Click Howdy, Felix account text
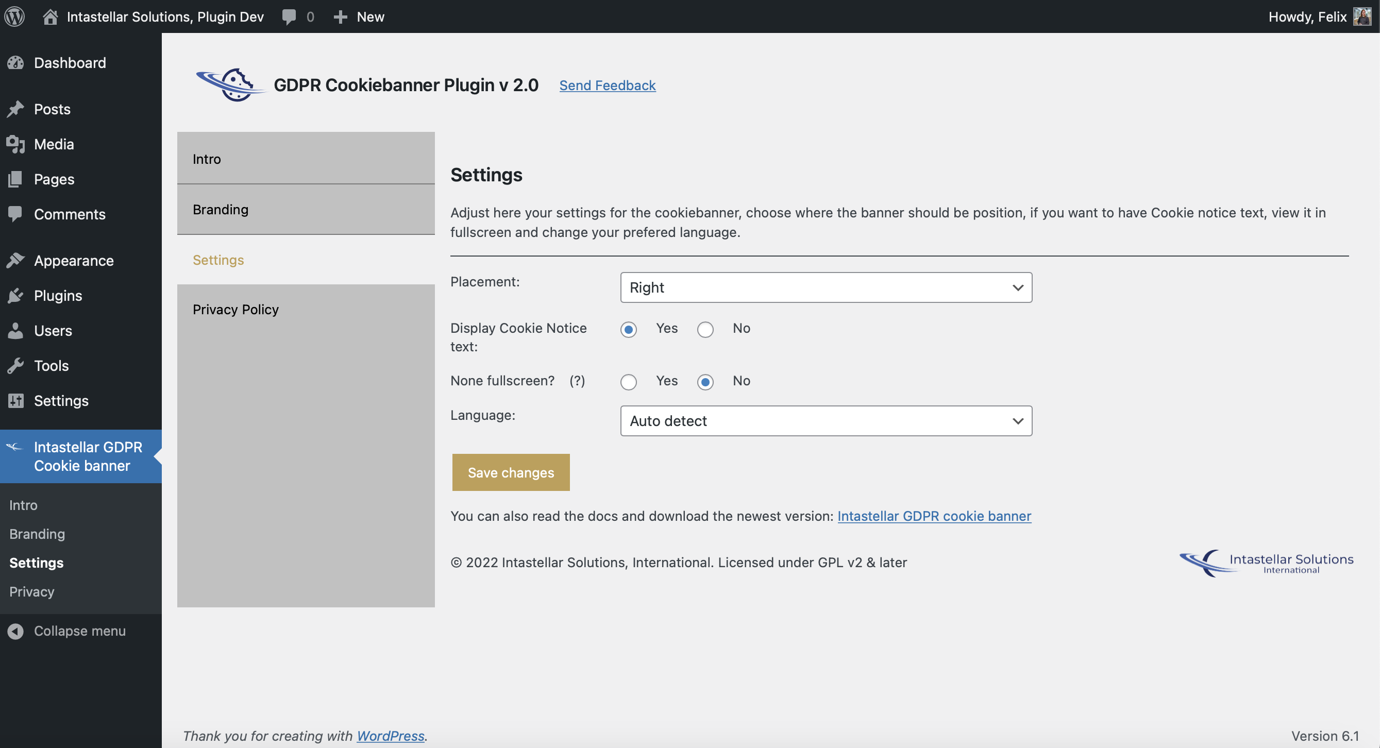 1307,17
